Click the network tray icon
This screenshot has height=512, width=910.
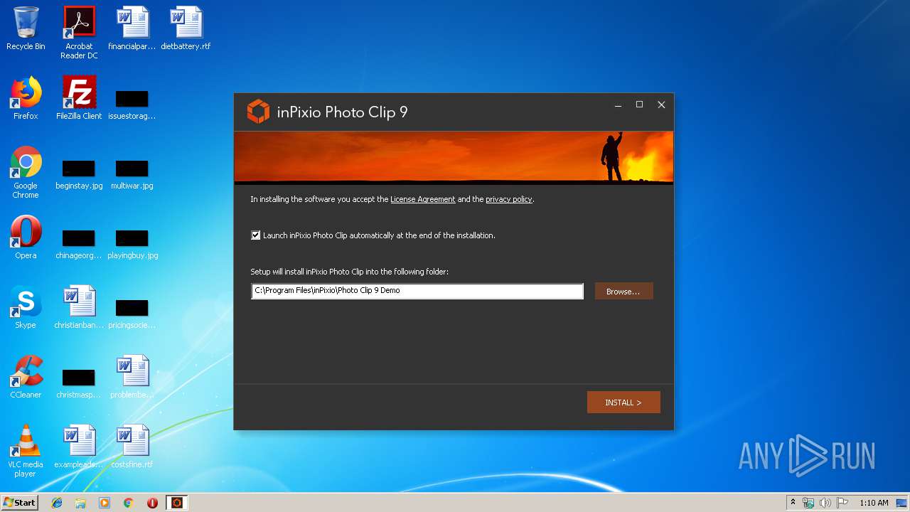tap(808, 503)
